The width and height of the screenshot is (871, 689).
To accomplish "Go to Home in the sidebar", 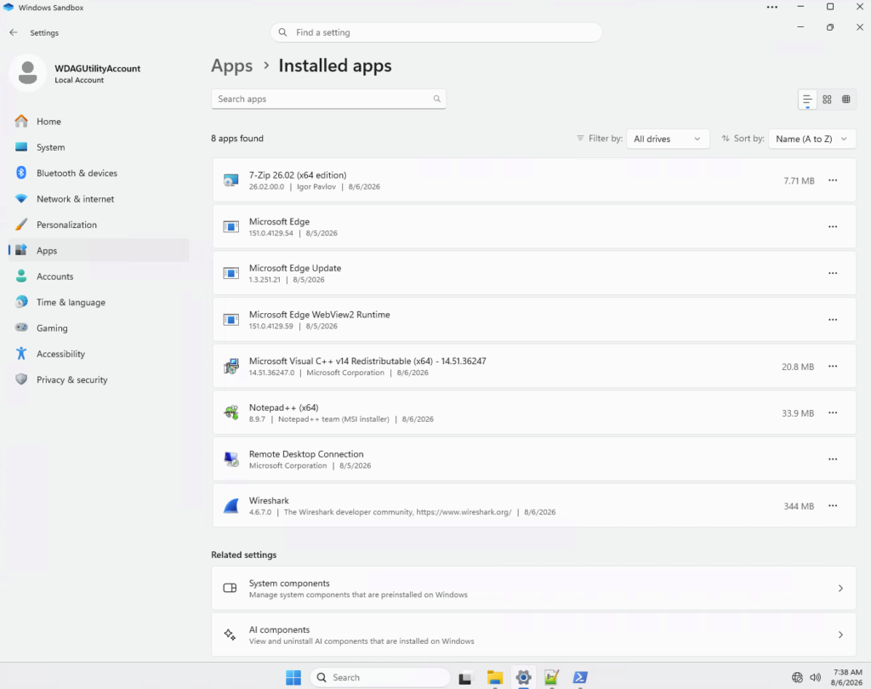I will pos(99,121).
